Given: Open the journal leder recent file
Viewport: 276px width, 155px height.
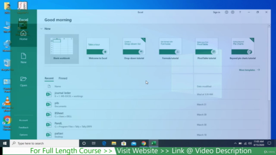Looking at the screenshot, I should pos(152,94).
